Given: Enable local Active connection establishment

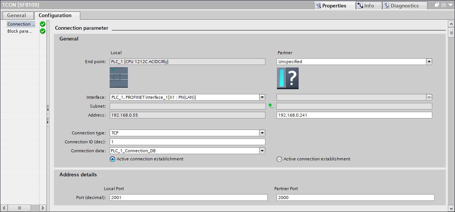Looking at the screenshot, I should coord(113,159).
